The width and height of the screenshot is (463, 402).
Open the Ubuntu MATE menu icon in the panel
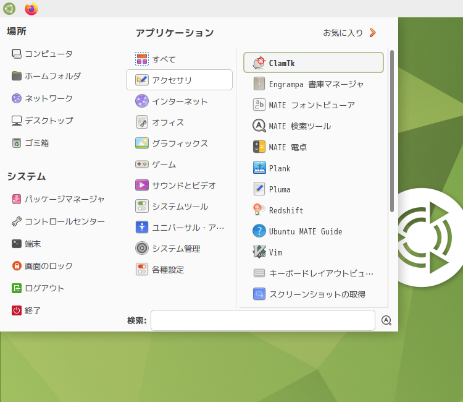click(9, 9)
